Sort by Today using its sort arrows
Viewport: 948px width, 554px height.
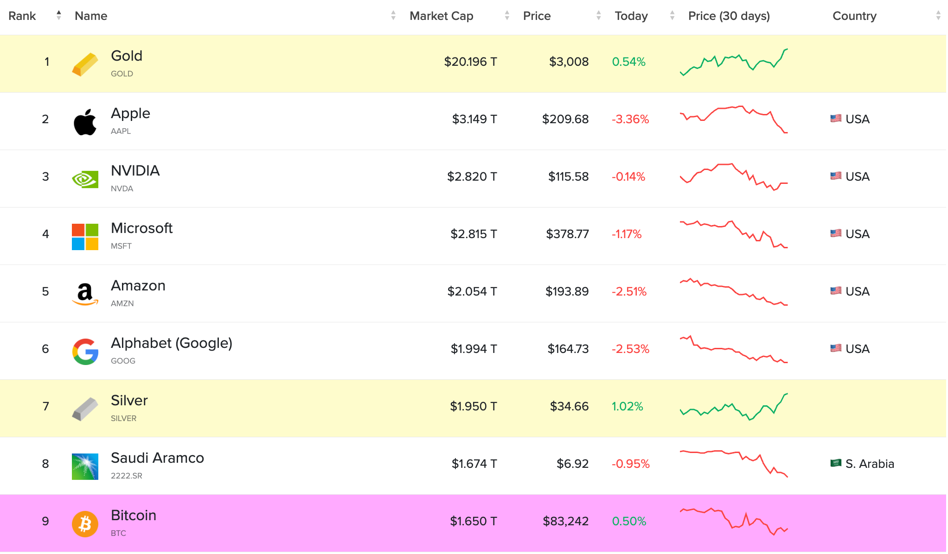coord(672,15)
